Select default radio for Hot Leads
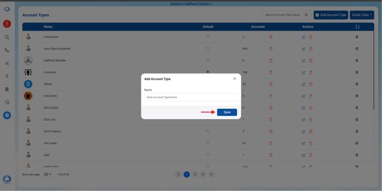Viewport: 382px width, 191px height. [208, 143]
